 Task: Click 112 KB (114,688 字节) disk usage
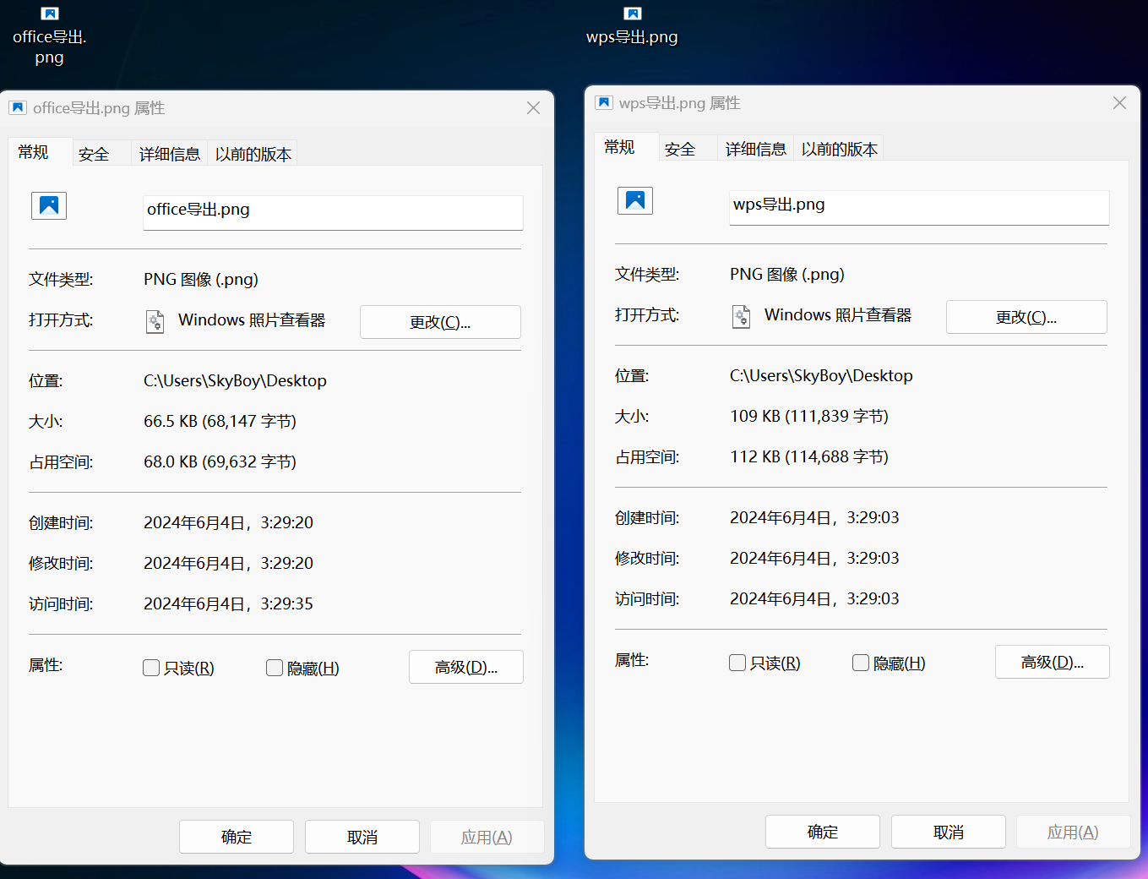point(809,456)
